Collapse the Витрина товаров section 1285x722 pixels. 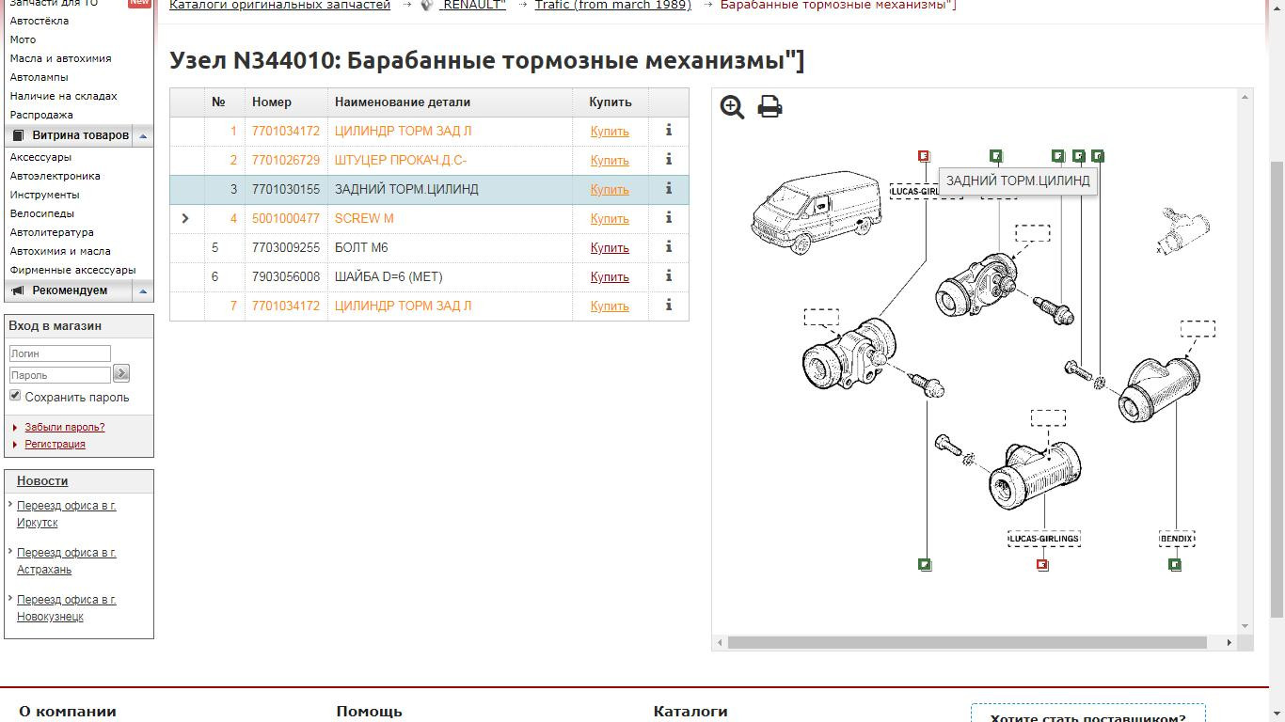(x=143, y=136)
